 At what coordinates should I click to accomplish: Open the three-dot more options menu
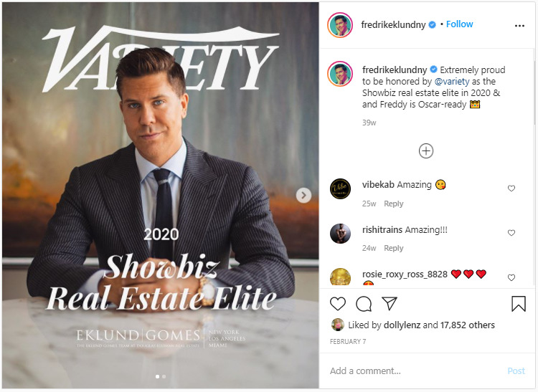(519, 26)
